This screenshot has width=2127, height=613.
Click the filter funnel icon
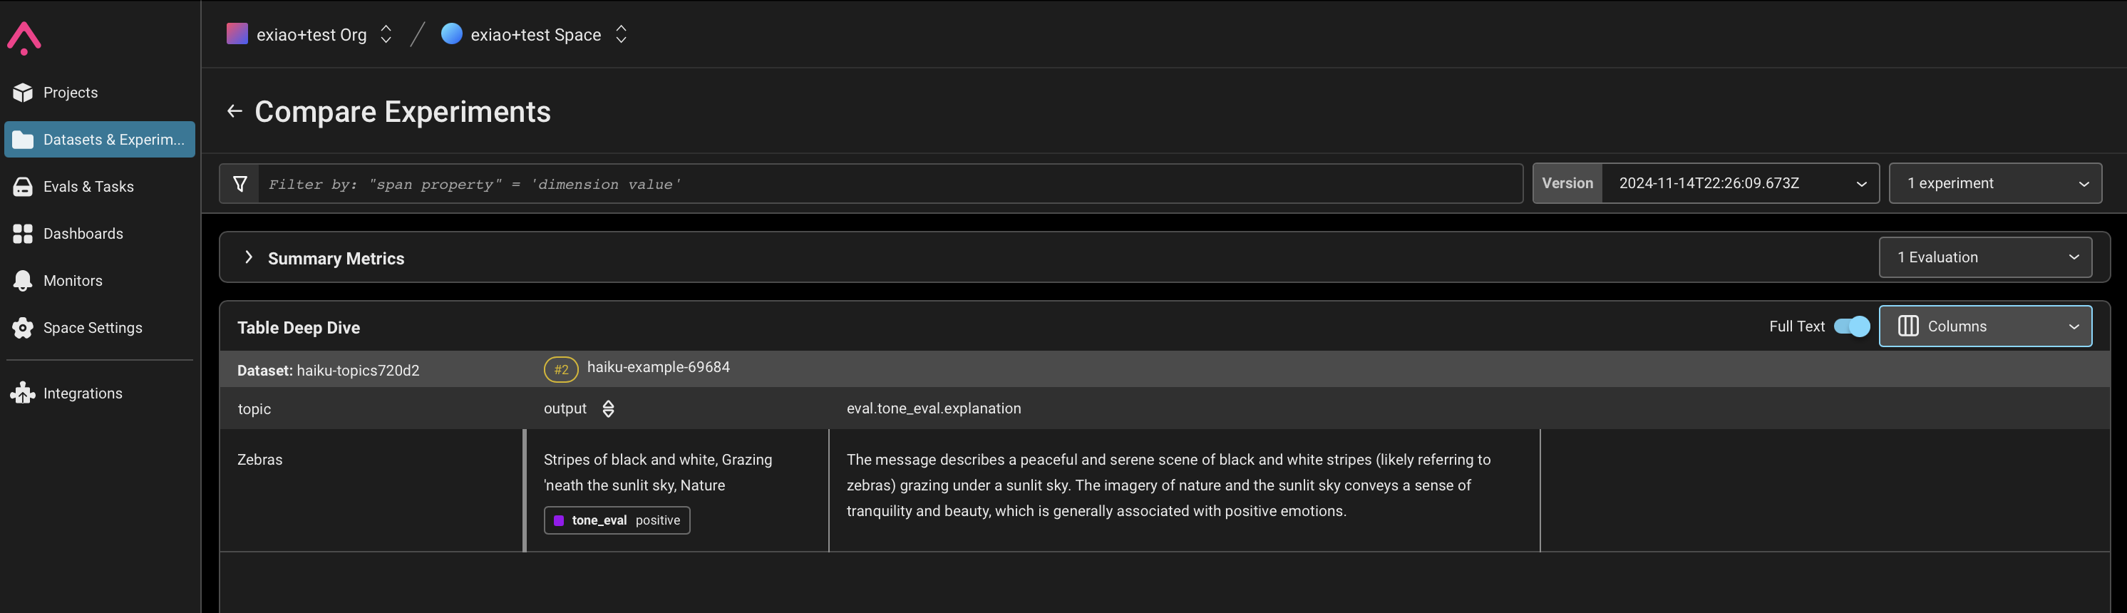pyautogui.click(x=240, y=183)
